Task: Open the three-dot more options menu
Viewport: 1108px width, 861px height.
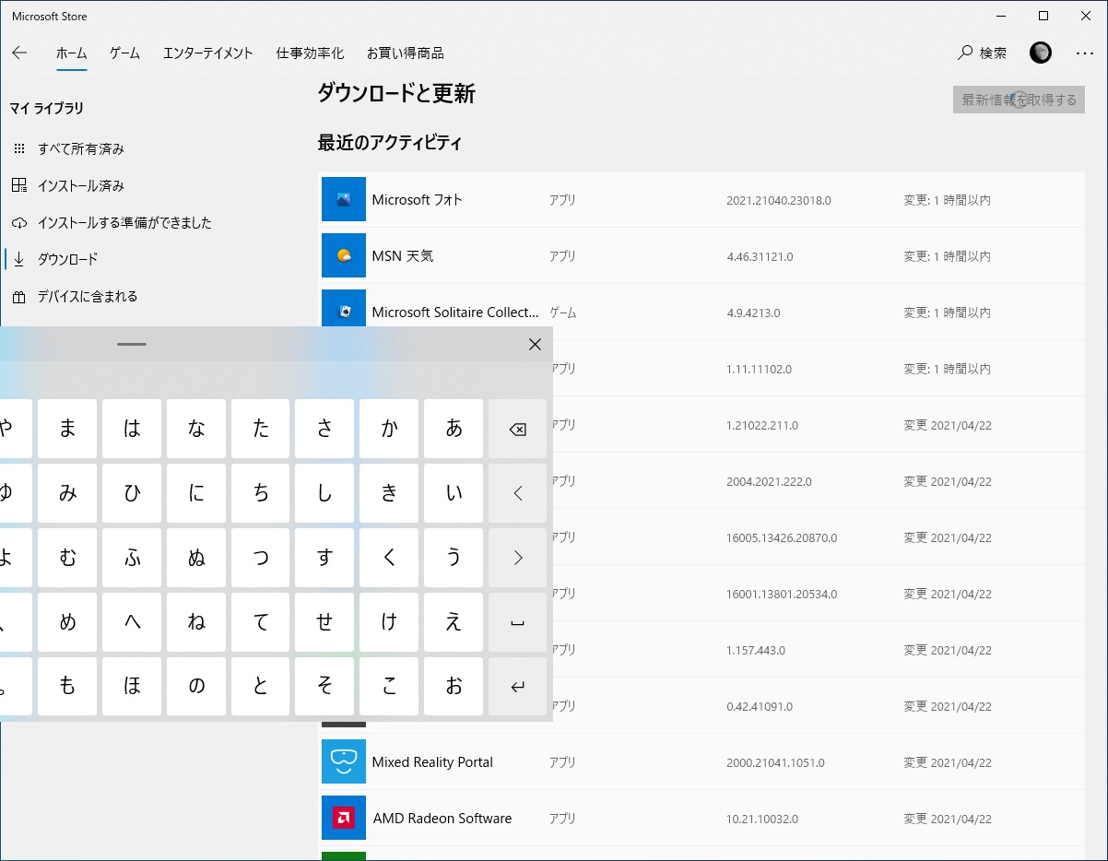Action: [x=1085, y=53]
